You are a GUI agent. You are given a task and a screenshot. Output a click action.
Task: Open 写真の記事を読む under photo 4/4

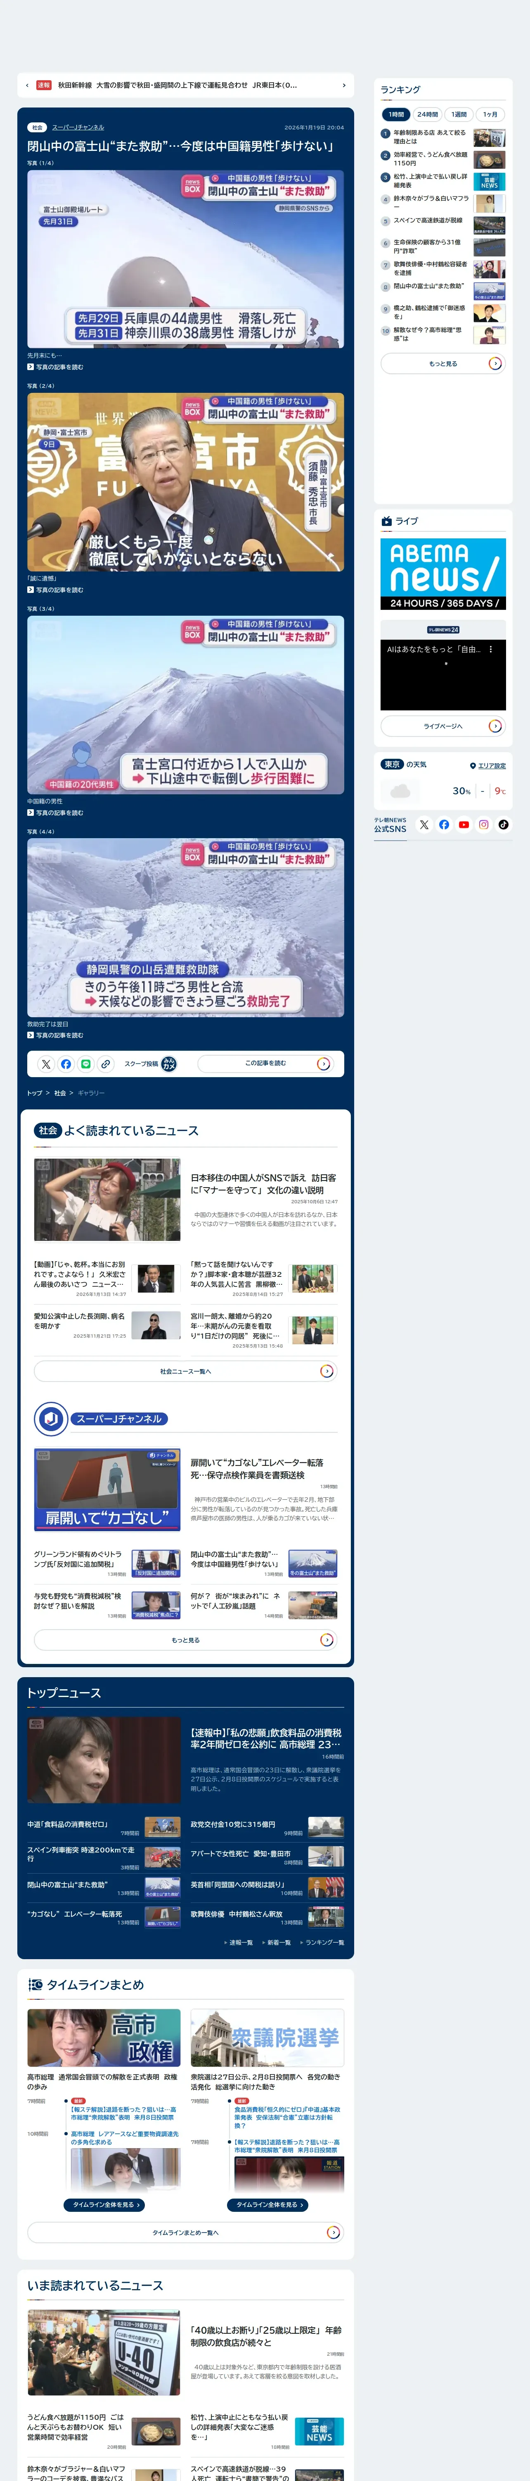[55, 1035]
